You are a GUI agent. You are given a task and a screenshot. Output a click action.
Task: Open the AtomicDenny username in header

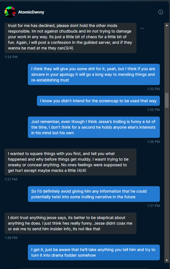[31, 12]
